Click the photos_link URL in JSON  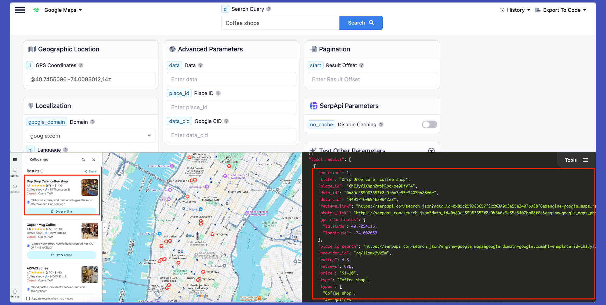point(474,213)
